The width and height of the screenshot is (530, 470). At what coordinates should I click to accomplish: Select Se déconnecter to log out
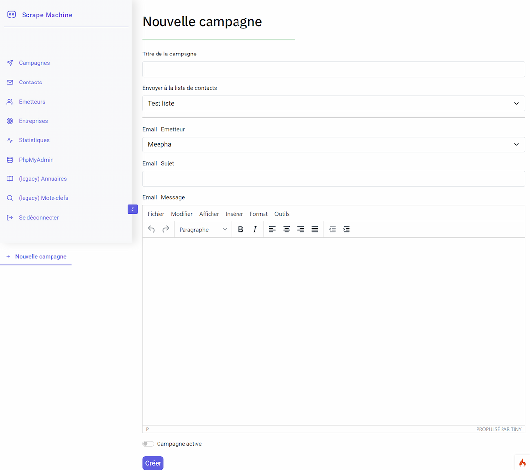click(x=39, y=217)
